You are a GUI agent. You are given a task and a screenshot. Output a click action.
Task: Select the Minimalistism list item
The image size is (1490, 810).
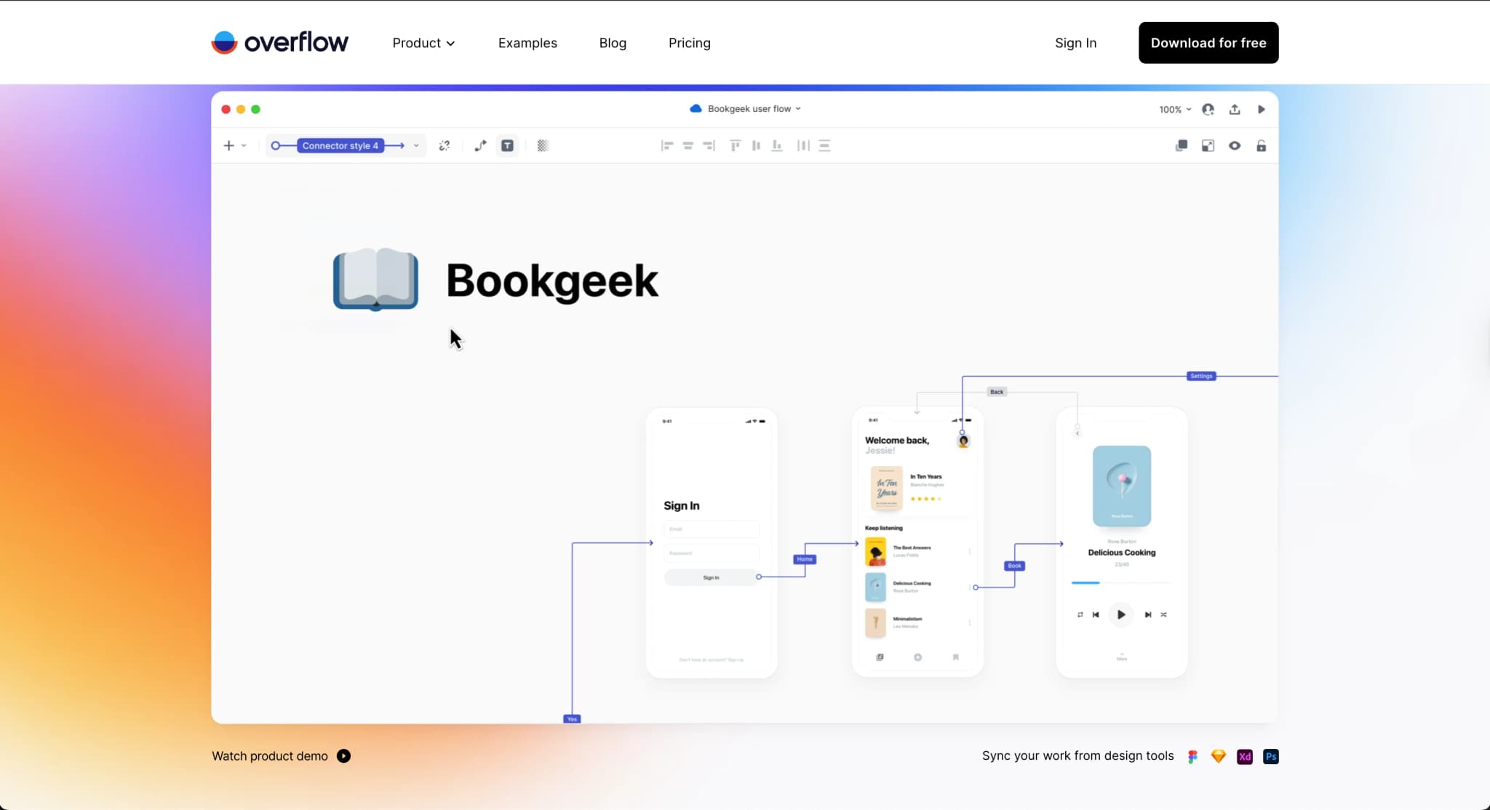(917, 623)
